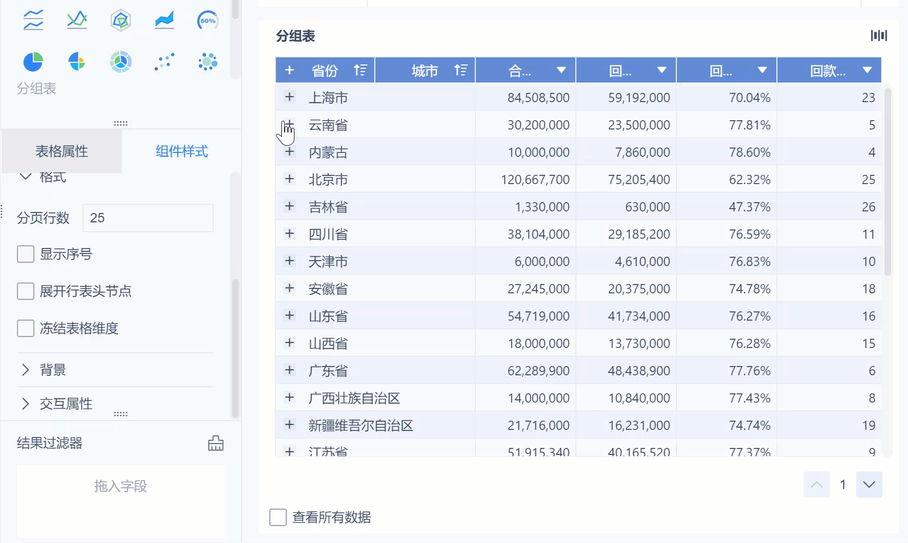Choose the scatter plot icon
Viewport: 908px width, 543px height.
(164, 62)
